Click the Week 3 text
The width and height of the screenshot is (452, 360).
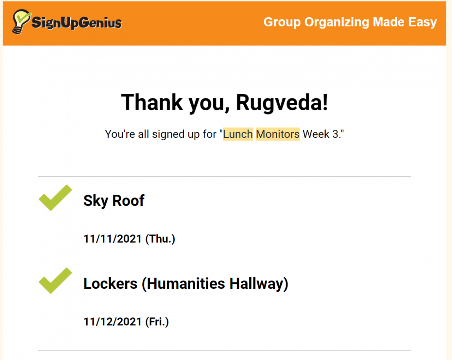pyautogui.click(x=321, y=134)
